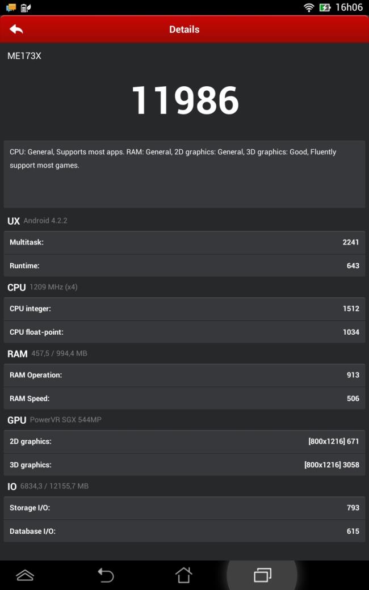The image size is (369, 590).
Task: Tap the Android home button
Action: pos(183,575)
